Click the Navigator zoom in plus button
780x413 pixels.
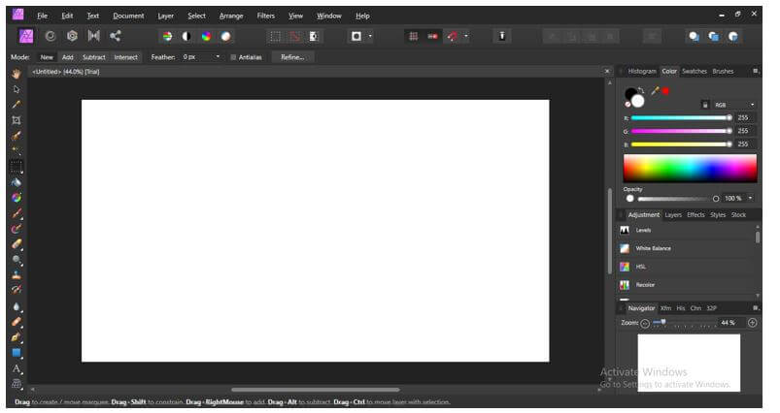(752, 323)
